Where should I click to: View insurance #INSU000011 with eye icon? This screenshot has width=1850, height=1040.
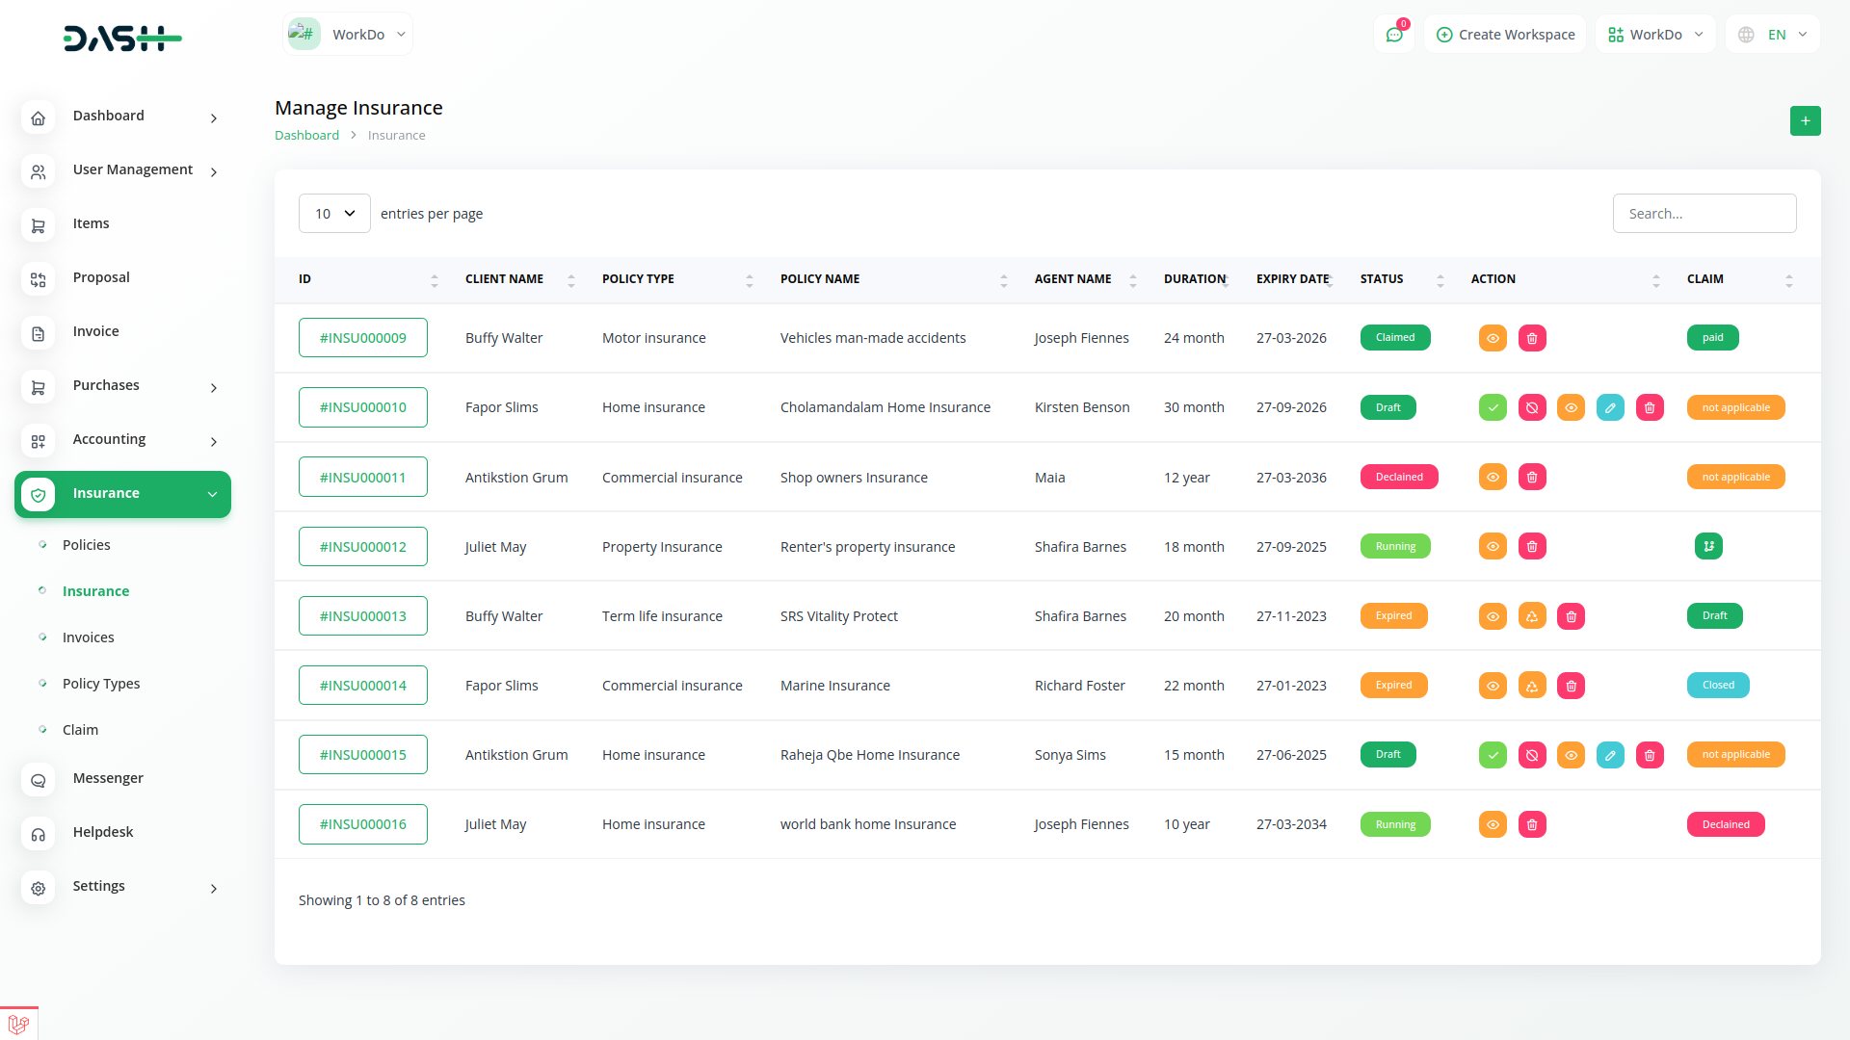click(1493, 477)
